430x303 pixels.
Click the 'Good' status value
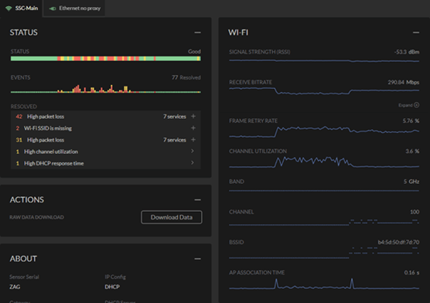[194, 52]
